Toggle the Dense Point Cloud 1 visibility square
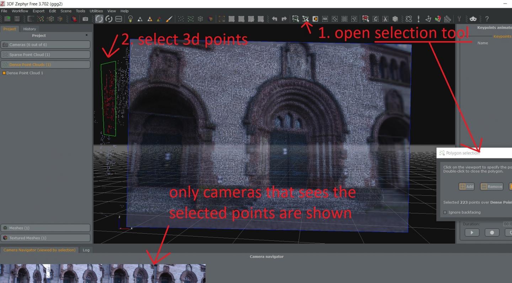Screen dimensions: 512x283 tap(4, 73)
